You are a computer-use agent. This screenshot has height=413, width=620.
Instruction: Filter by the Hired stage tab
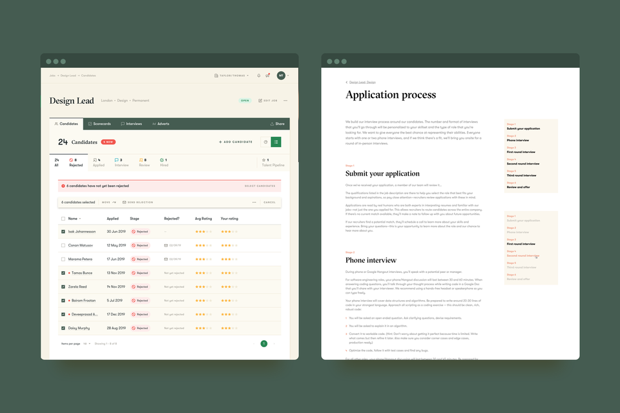pyautogui.click(x=164, y=163)
